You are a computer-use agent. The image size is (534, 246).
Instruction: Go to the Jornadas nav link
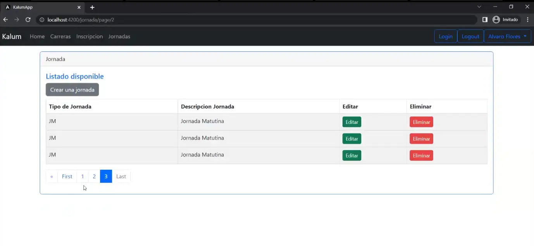click(119, 36)
